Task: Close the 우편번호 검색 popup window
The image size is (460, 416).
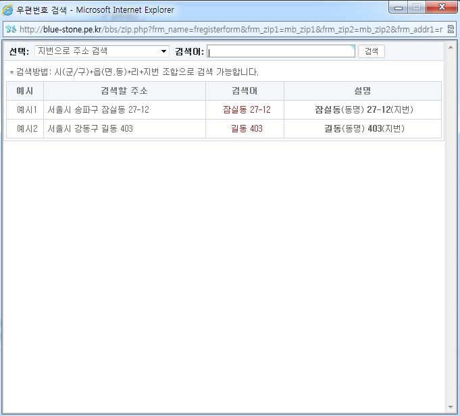Action: point(441,8)
